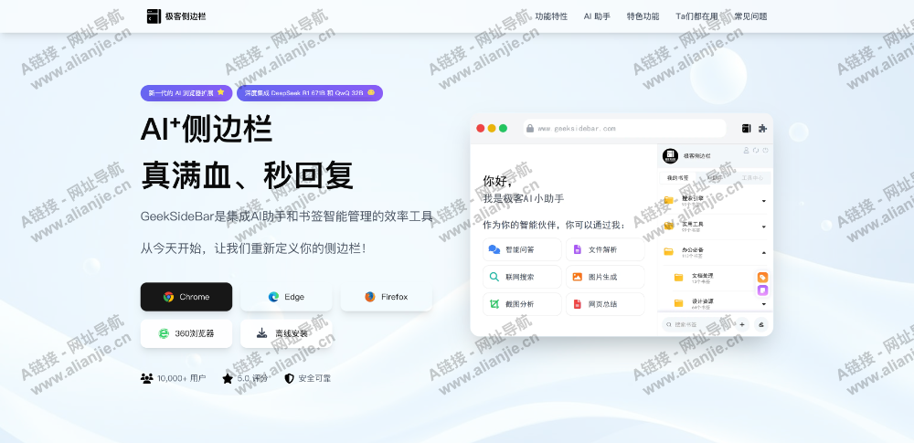The height and width of the screenshot is (443, 914).
Task: Click the purple note floating icon
Action: click(762, 290)
